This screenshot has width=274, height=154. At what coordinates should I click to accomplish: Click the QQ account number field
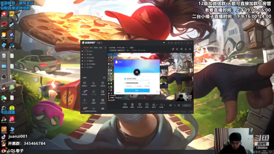137,79
